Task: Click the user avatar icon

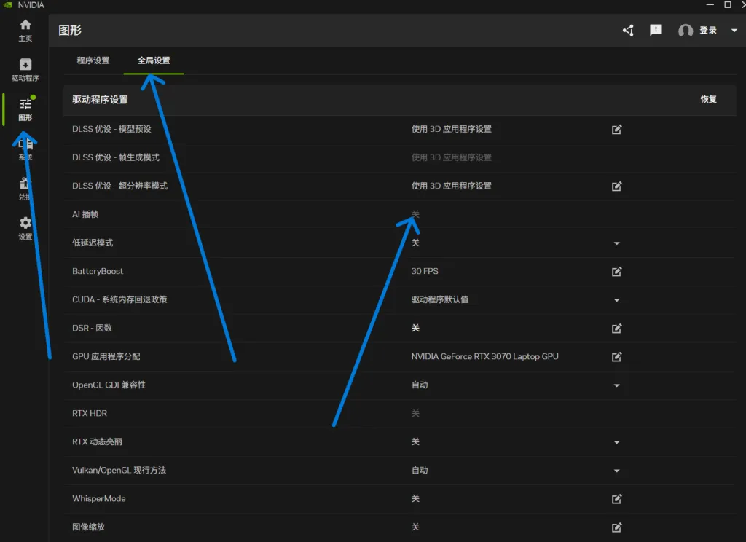Action: tap(685, 31)
